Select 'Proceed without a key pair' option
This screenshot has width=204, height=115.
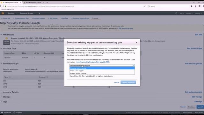click(x=102, y=73)
